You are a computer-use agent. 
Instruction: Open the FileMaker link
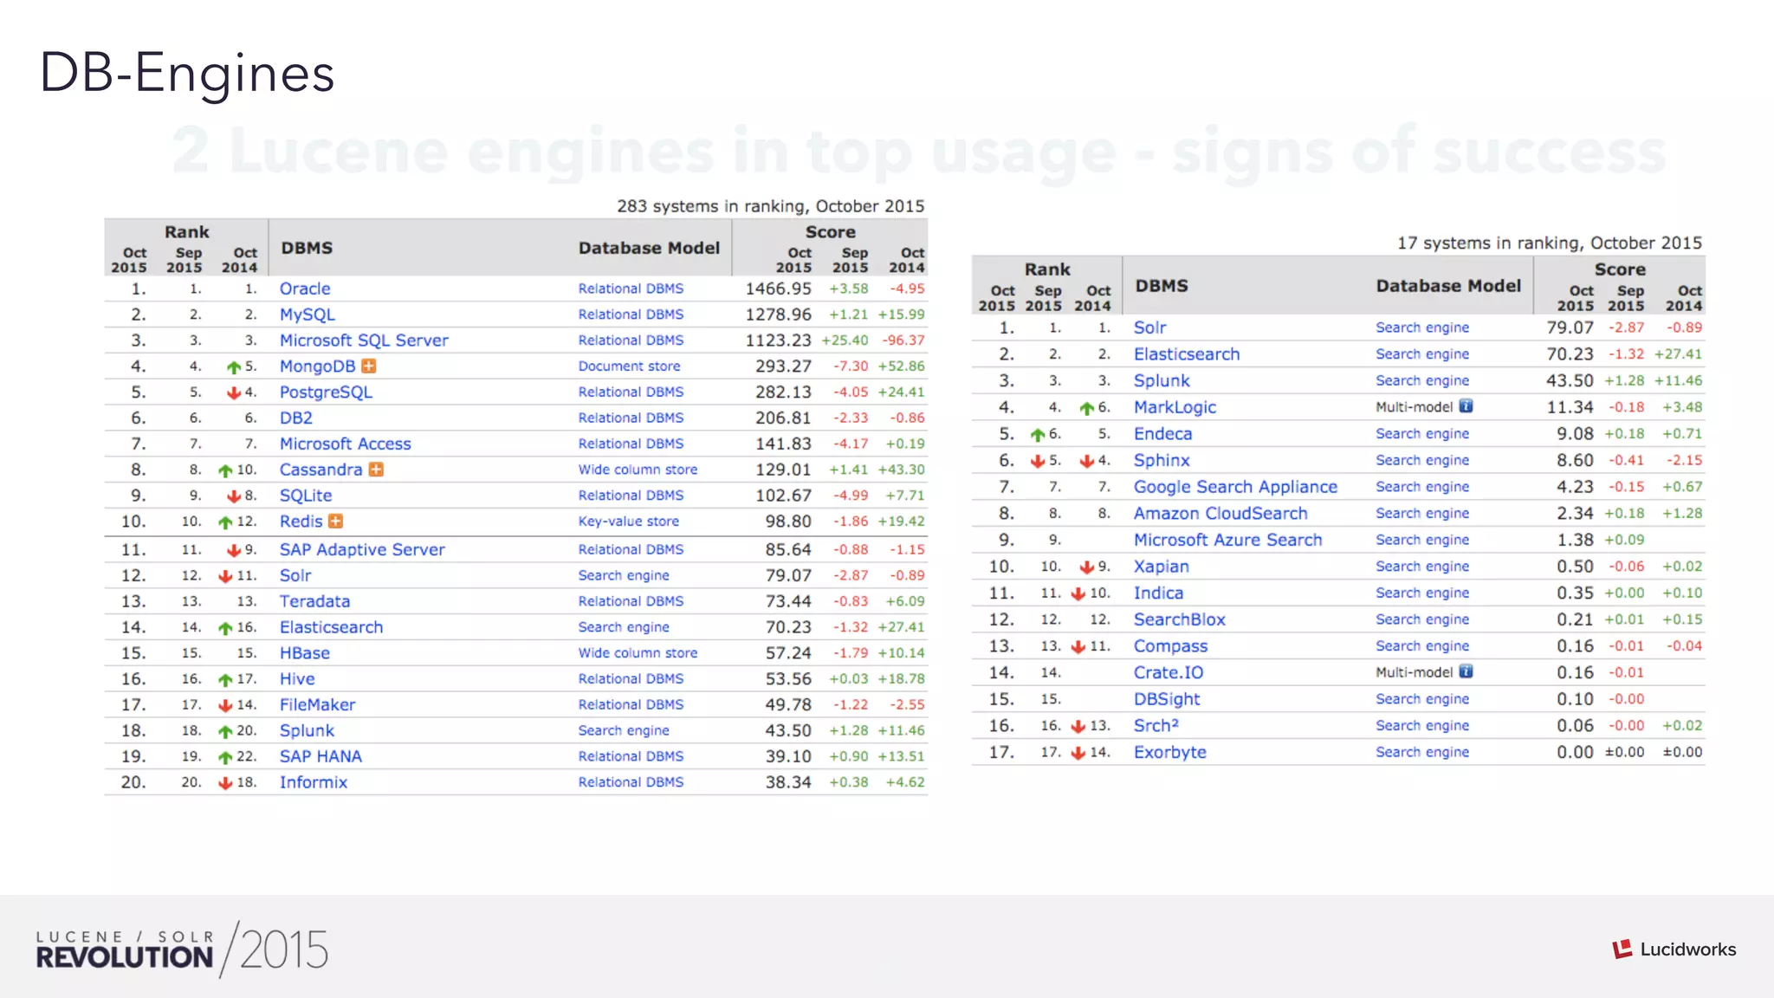point(317,705)
